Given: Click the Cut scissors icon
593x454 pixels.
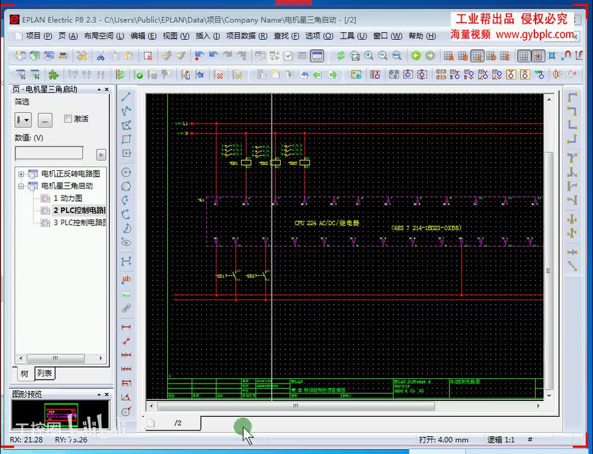Looking at the screenshot, I should 100,56.
